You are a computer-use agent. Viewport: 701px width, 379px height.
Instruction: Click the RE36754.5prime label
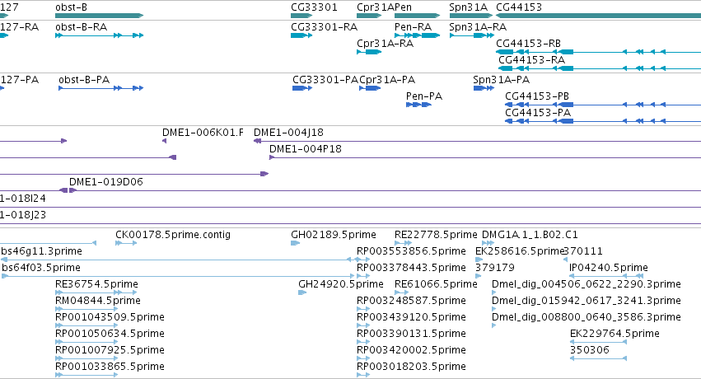[x=96, y=284]
